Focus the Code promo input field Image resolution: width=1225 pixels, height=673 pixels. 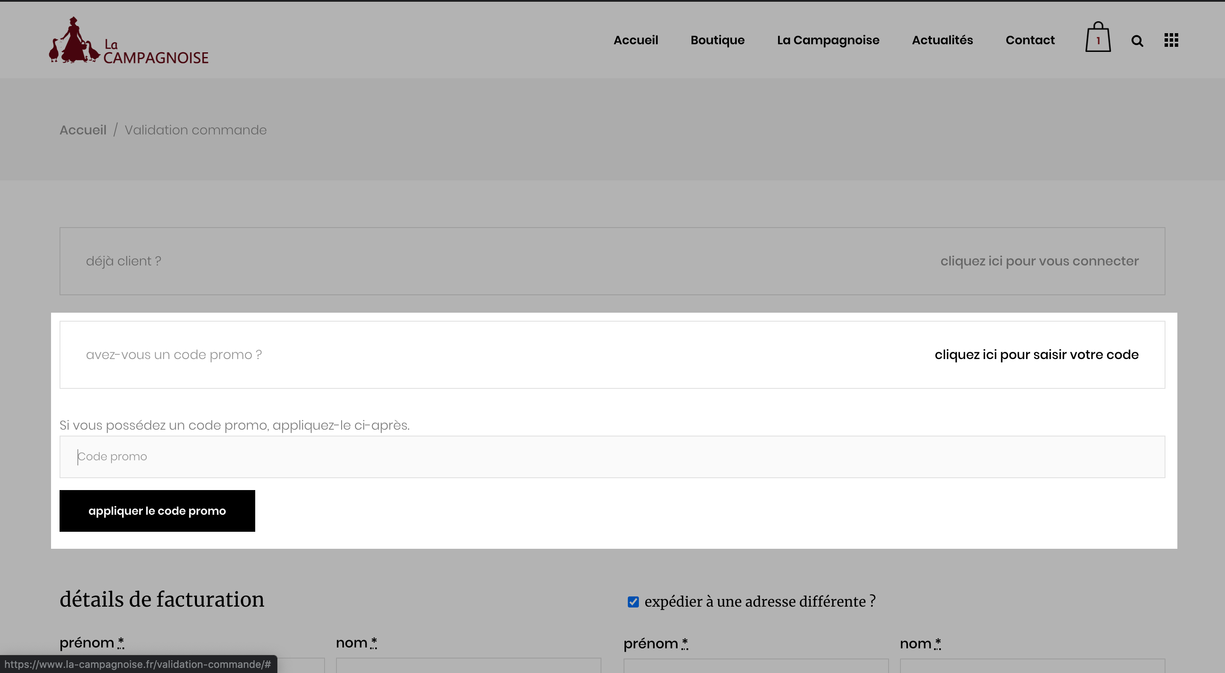612,456
